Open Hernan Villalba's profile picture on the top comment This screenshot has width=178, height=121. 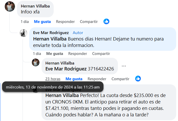10,6
